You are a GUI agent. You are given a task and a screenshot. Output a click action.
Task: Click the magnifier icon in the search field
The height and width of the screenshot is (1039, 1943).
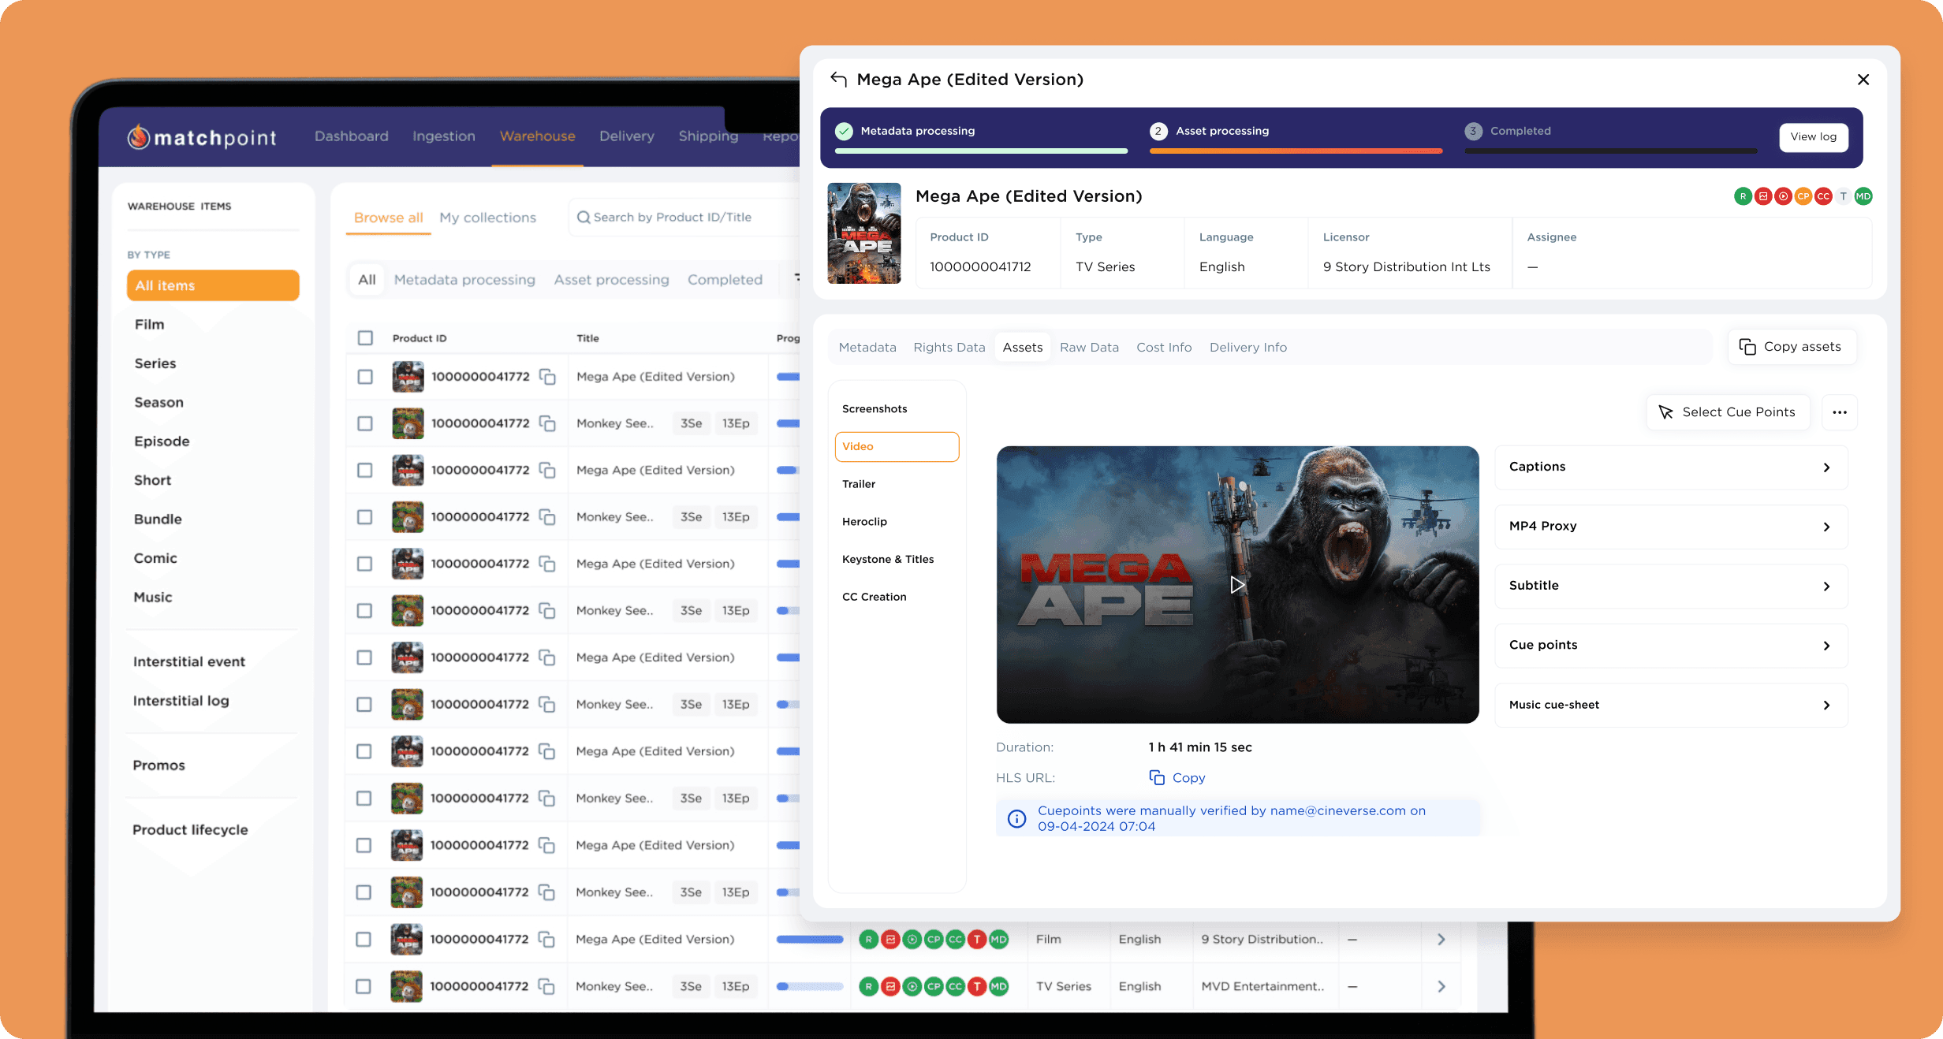[x=584, y=217]
